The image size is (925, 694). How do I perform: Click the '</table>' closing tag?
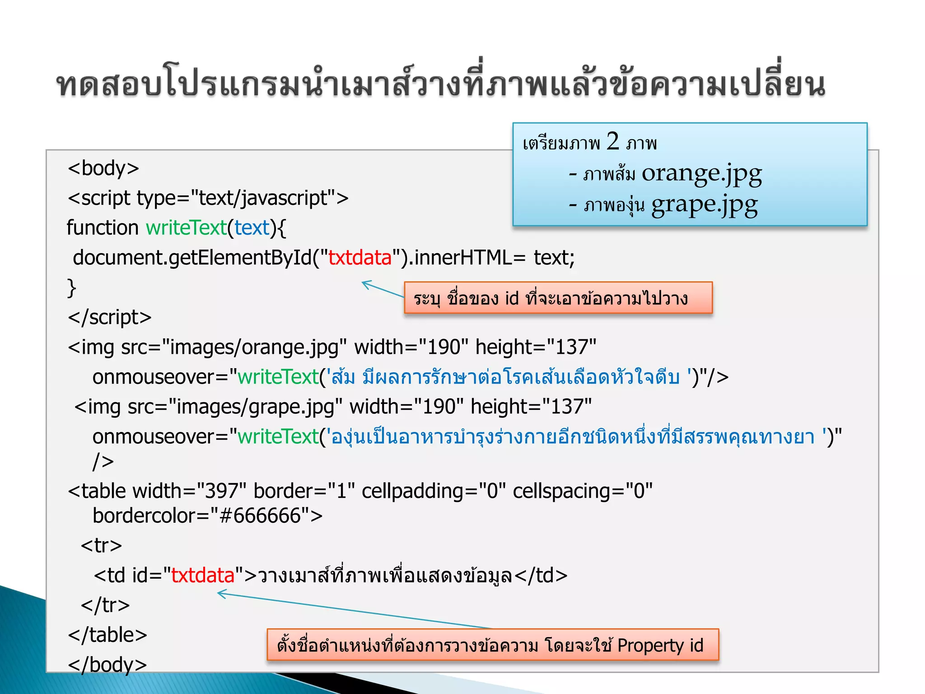(x=107, y=634)
